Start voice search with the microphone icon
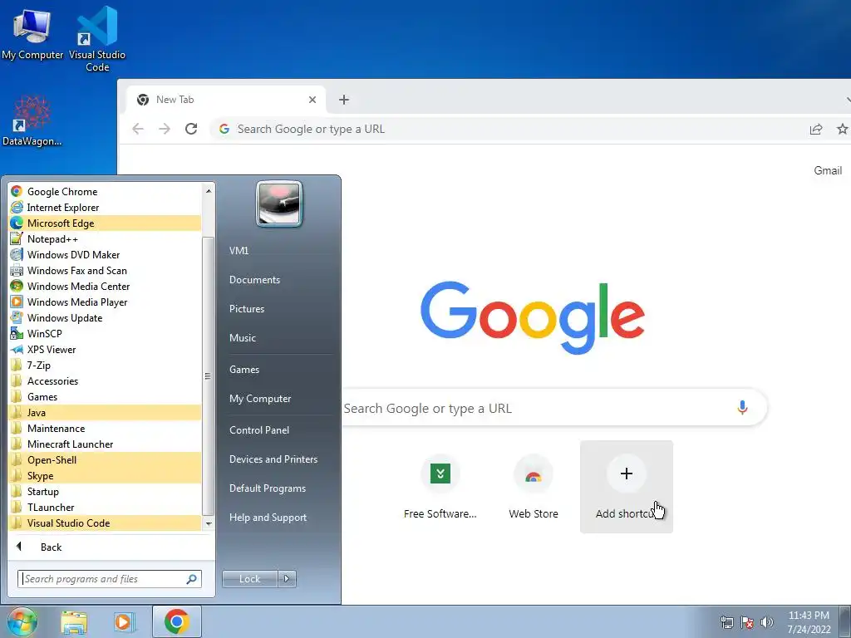851x638 pixels. [742, 407]
